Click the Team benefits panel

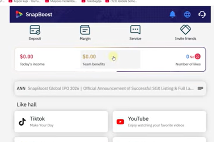tap(110, 59)
